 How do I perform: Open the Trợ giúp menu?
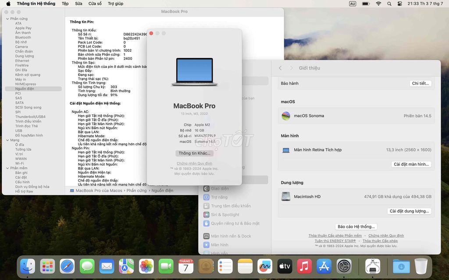click(115, 3)
